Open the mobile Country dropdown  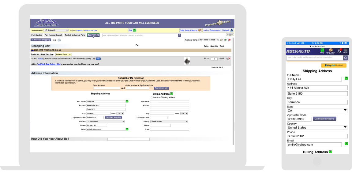[x=317, y=127]
